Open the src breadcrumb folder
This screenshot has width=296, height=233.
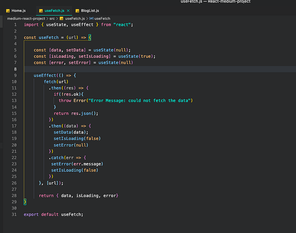point(52,19)
